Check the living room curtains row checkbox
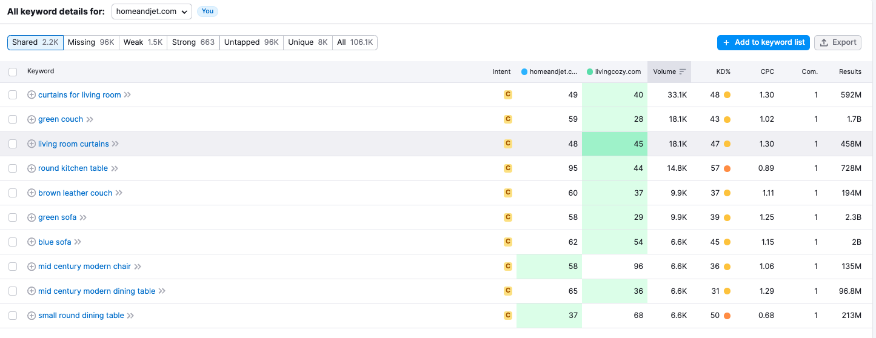The height and width of the screenshot is (338, 876). 13,144
